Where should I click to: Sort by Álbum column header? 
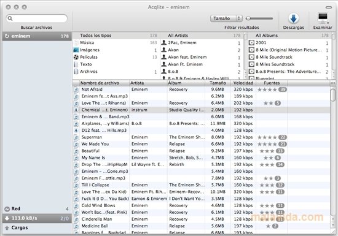(x=186, y=83)
